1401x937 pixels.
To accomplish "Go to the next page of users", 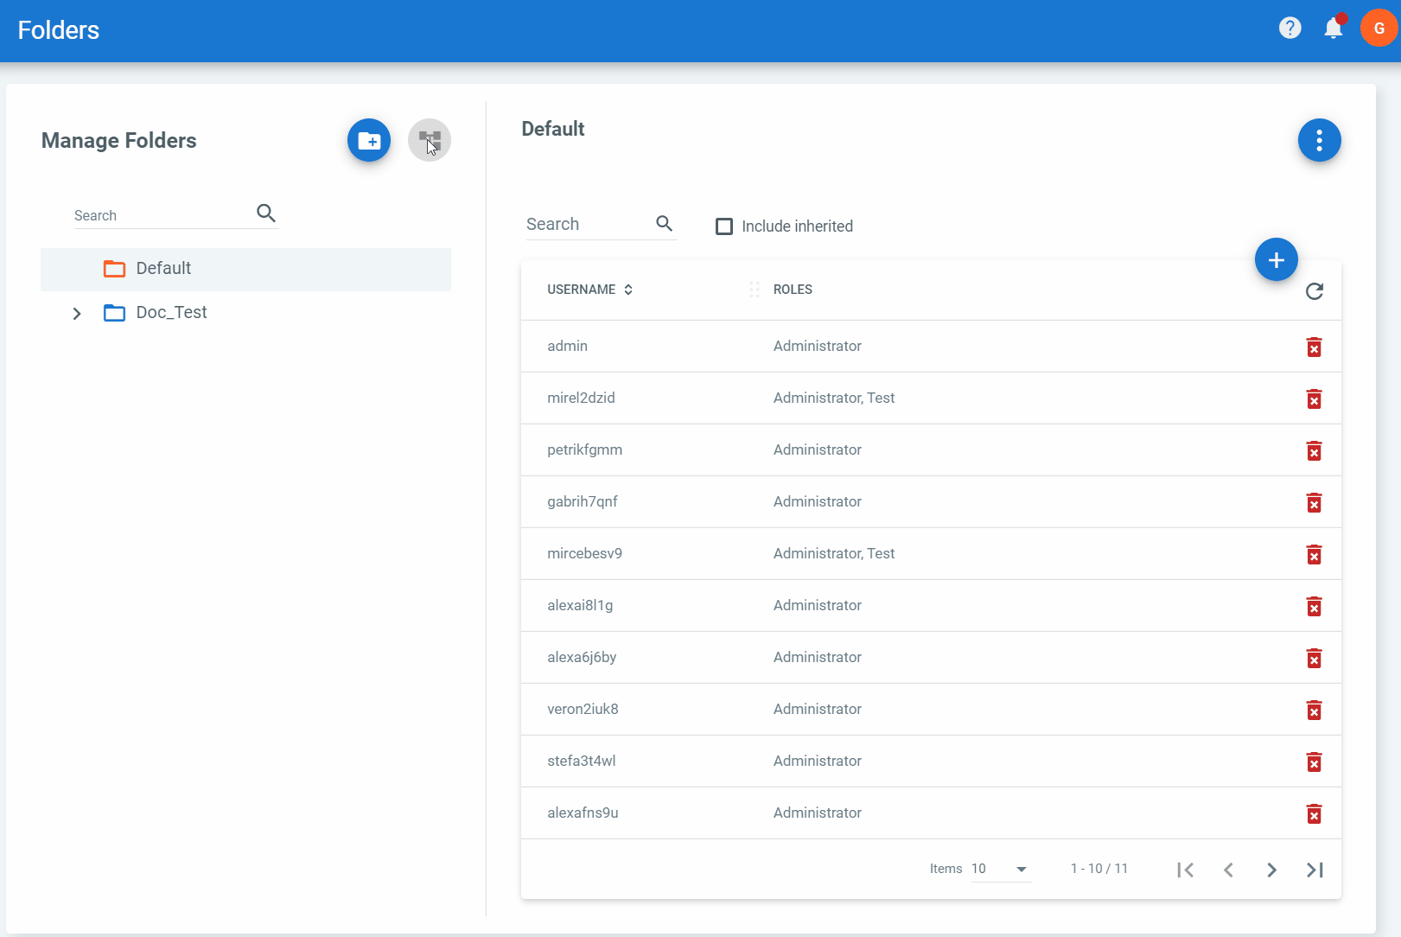I will [1271, 870].
